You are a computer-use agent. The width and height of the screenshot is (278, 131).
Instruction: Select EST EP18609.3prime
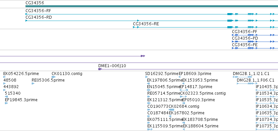(x=195, y=74)
